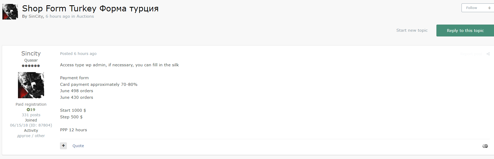Click Reply to this topic

465,31
